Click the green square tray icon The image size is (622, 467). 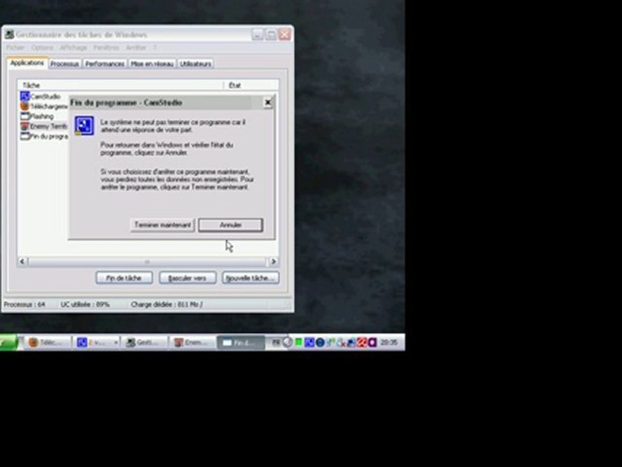click(x=299, y=342)
